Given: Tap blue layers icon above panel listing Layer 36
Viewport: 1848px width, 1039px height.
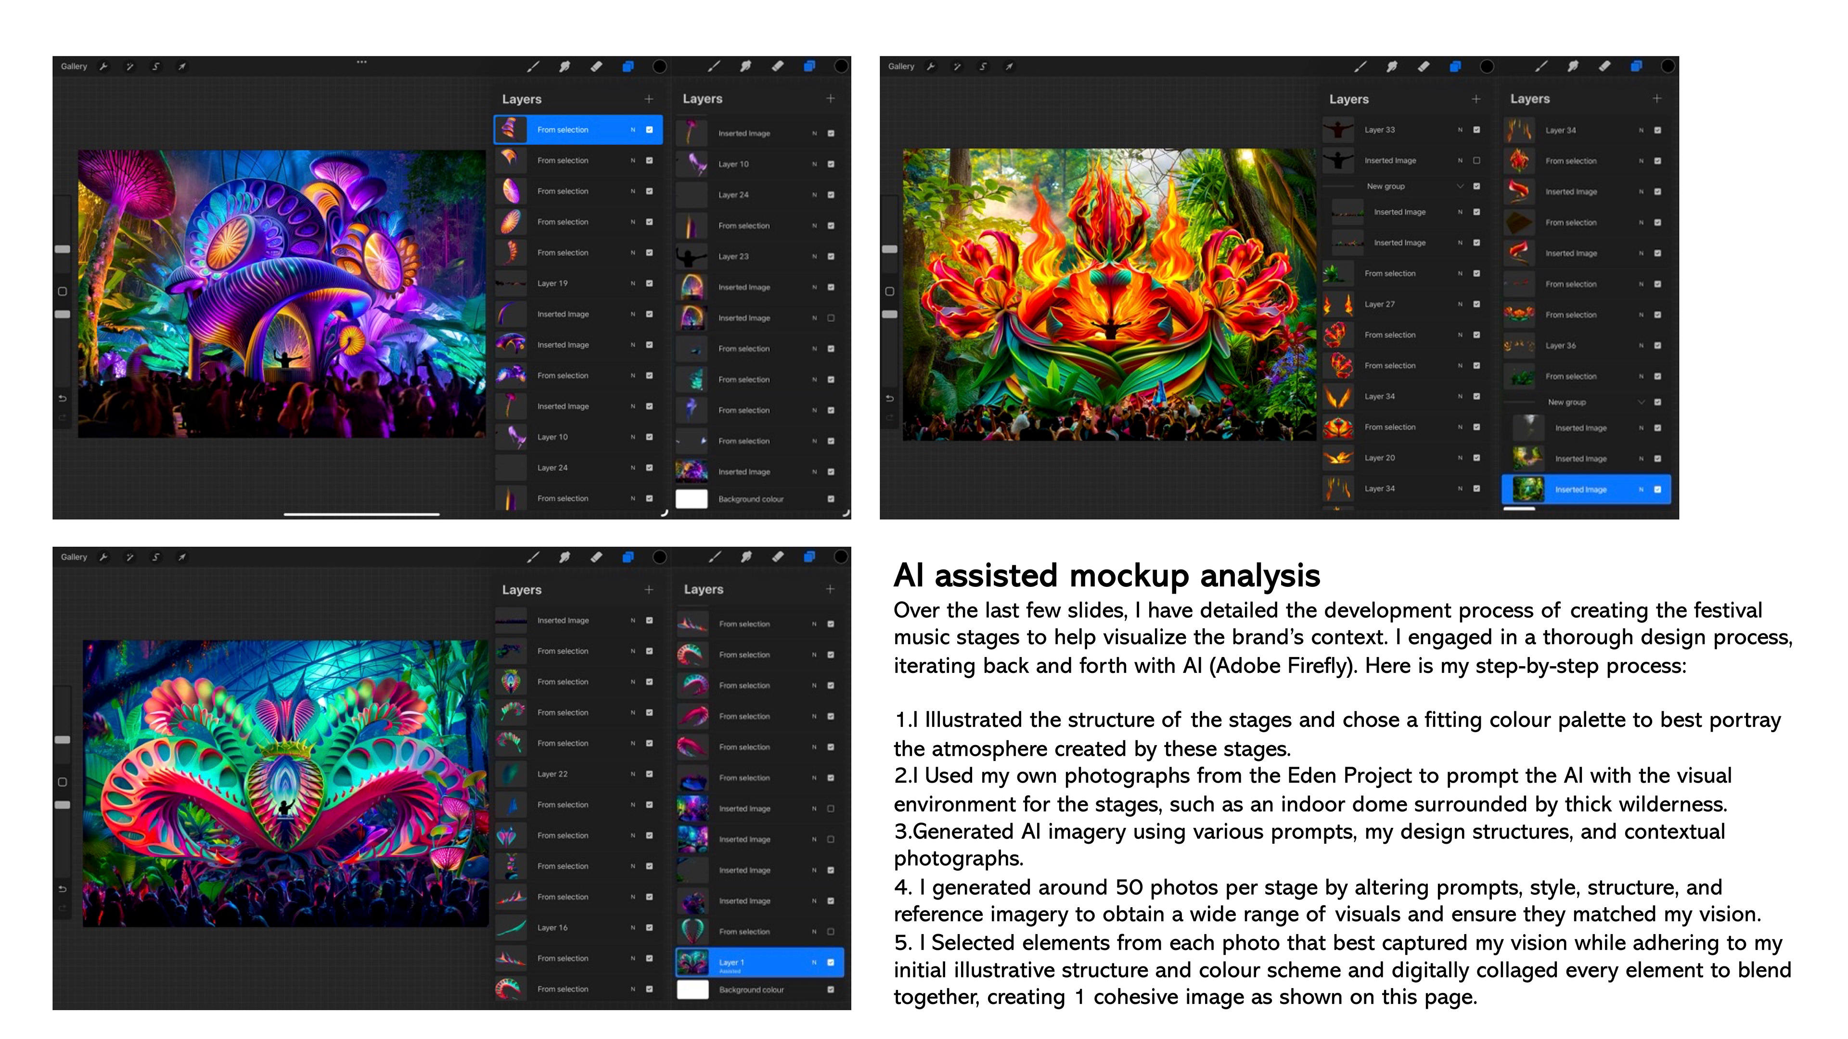Looking at the screenshot, I should tap(1636, 66).
